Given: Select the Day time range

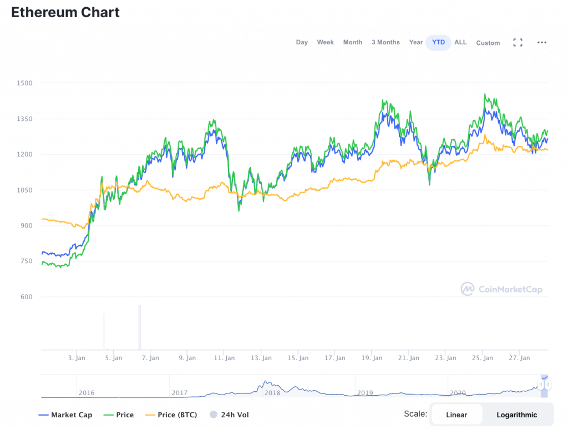Looking at the screenshot, I should 302,42.
